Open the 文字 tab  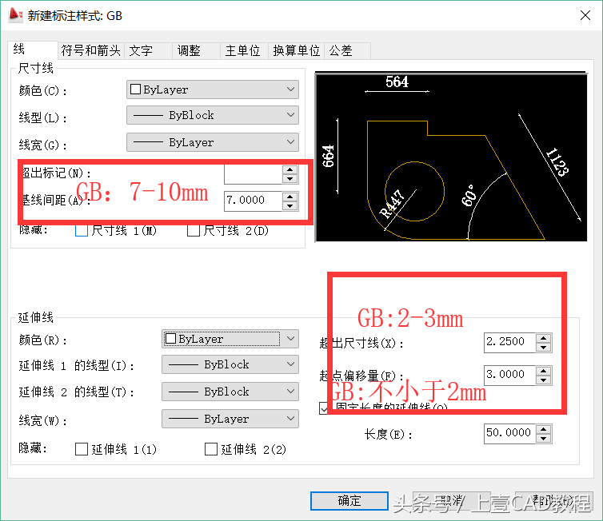pyautogui.click(x=149, y=50)
